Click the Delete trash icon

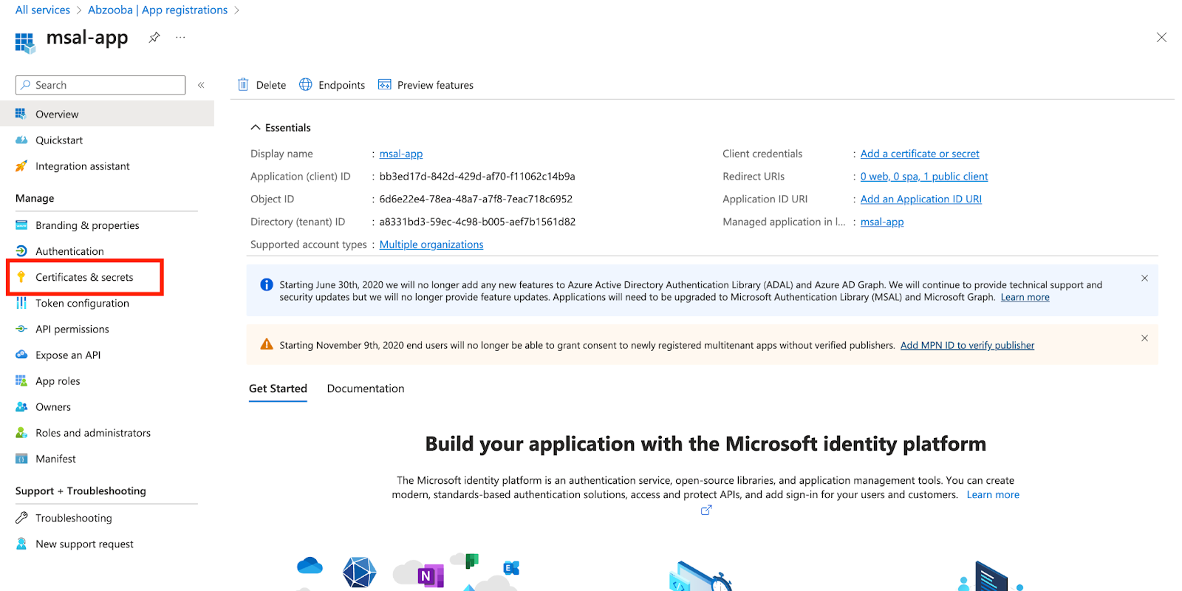(243, 85)
